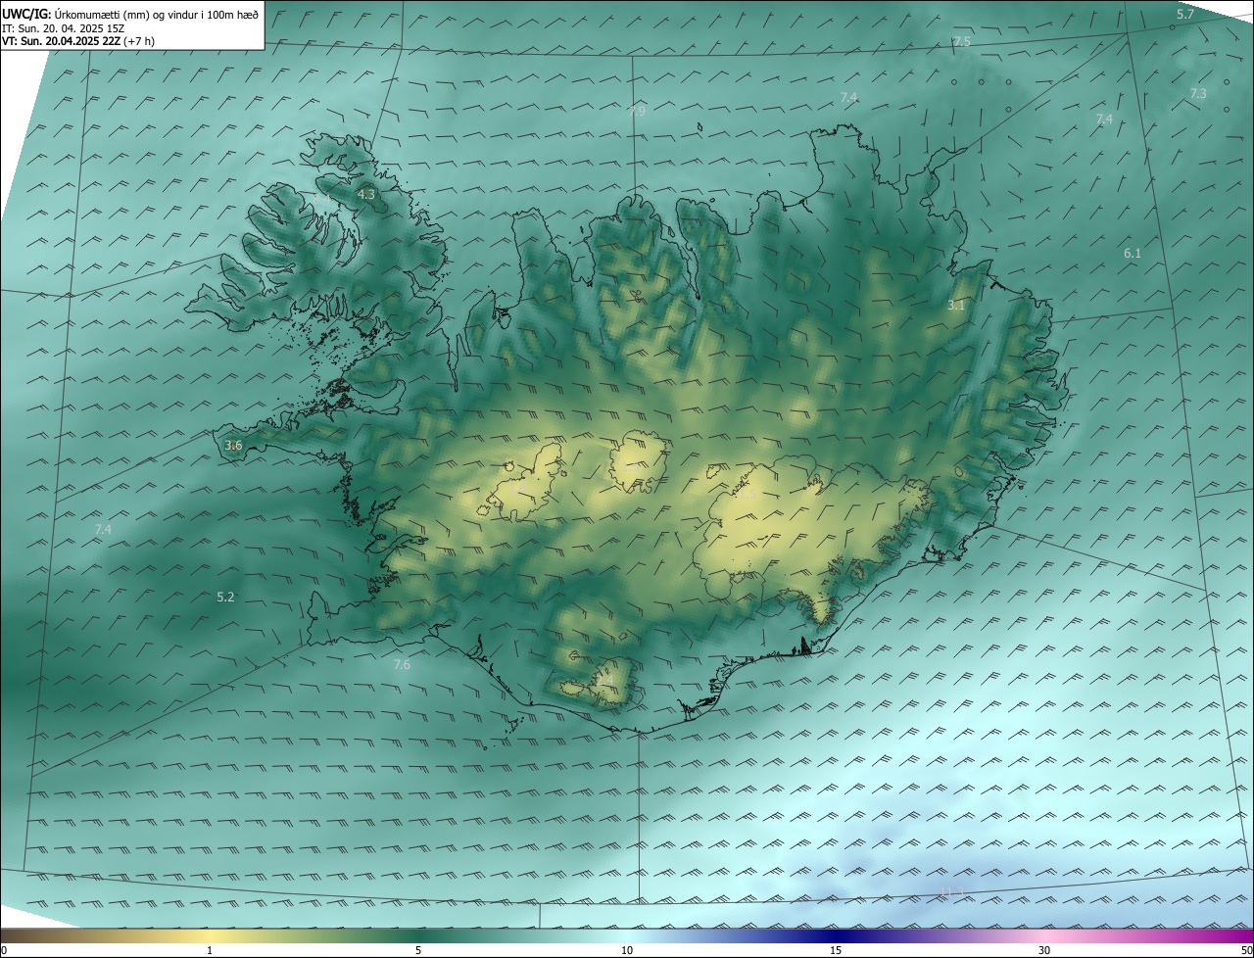Click the '10' label on the color scale
Screen dimensions: 1254x958
coord(627,950)
